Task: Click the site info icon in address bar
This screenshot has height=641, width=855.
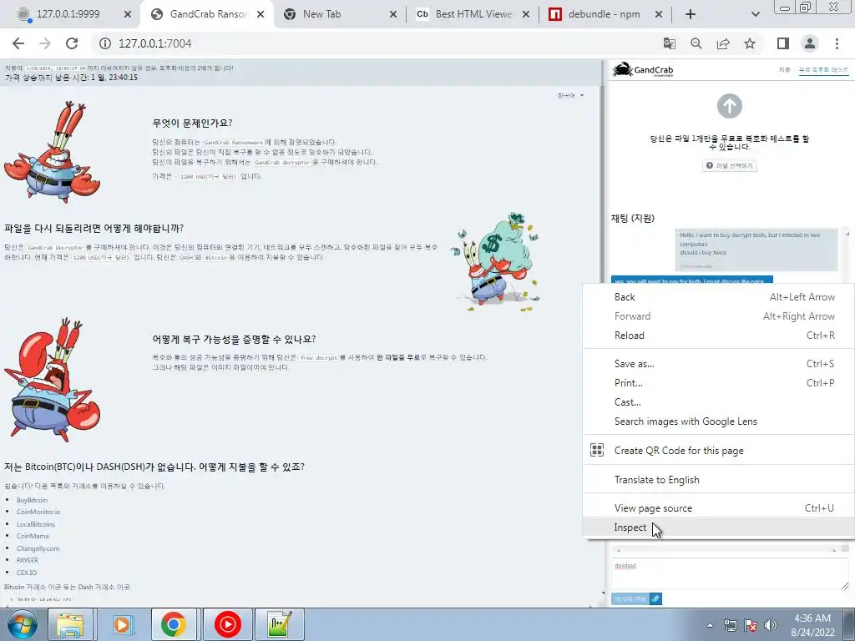Action: [x=105, y=43]
